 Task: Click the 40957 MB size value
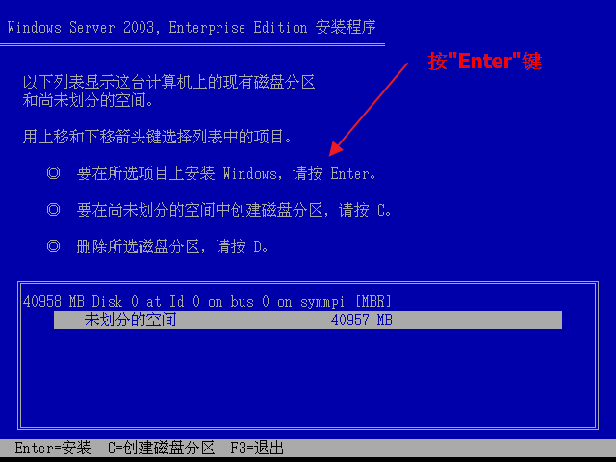(362, 321)
